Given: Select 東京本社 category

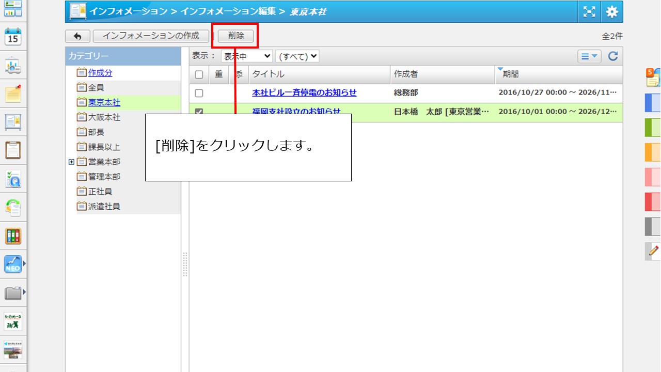Looking at the screenshot, I should pyautogui.click(x=104, y=102).
